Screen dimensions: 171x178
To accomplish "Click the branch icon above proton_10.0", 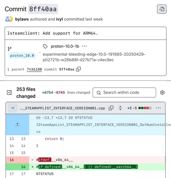I will coord(10,49).
